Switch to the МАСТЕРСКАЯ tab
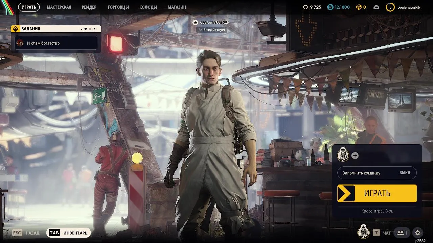 [59, 7]
